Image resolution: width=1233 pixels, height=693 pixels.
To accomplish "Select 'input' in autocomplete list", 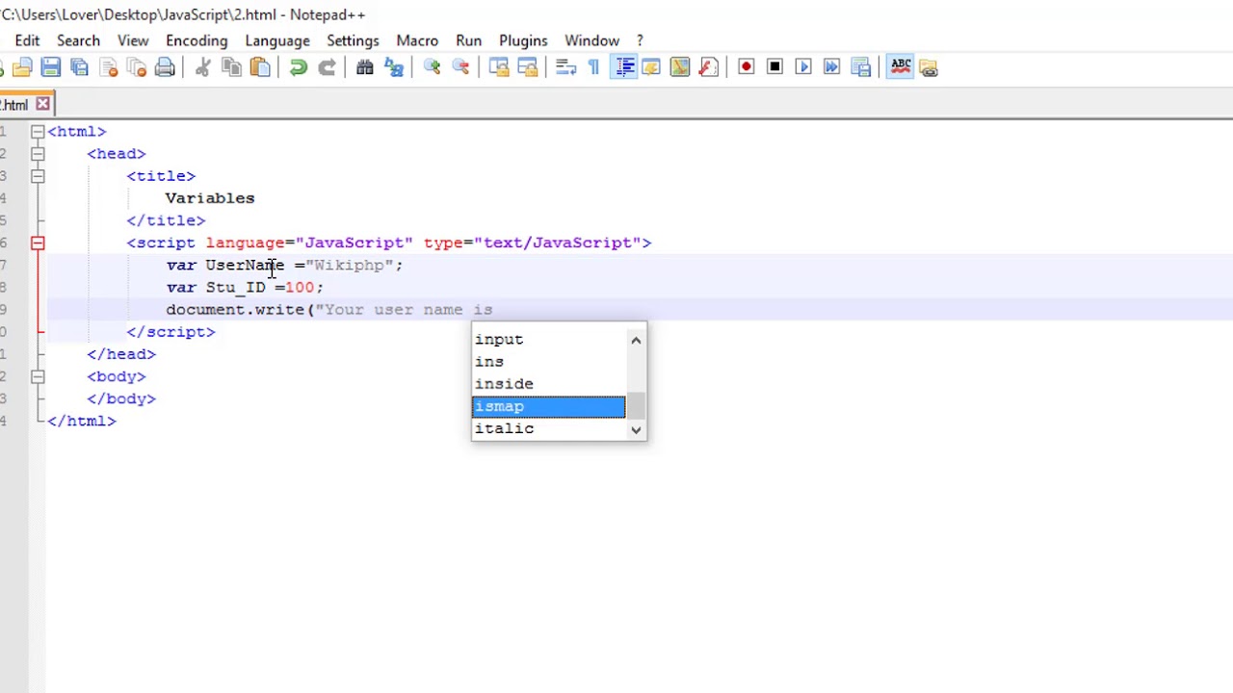I will click(549, 340).
